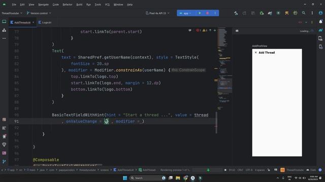
Task: Click the yellow warning count indicator
Action: click(x=205, y=30)
